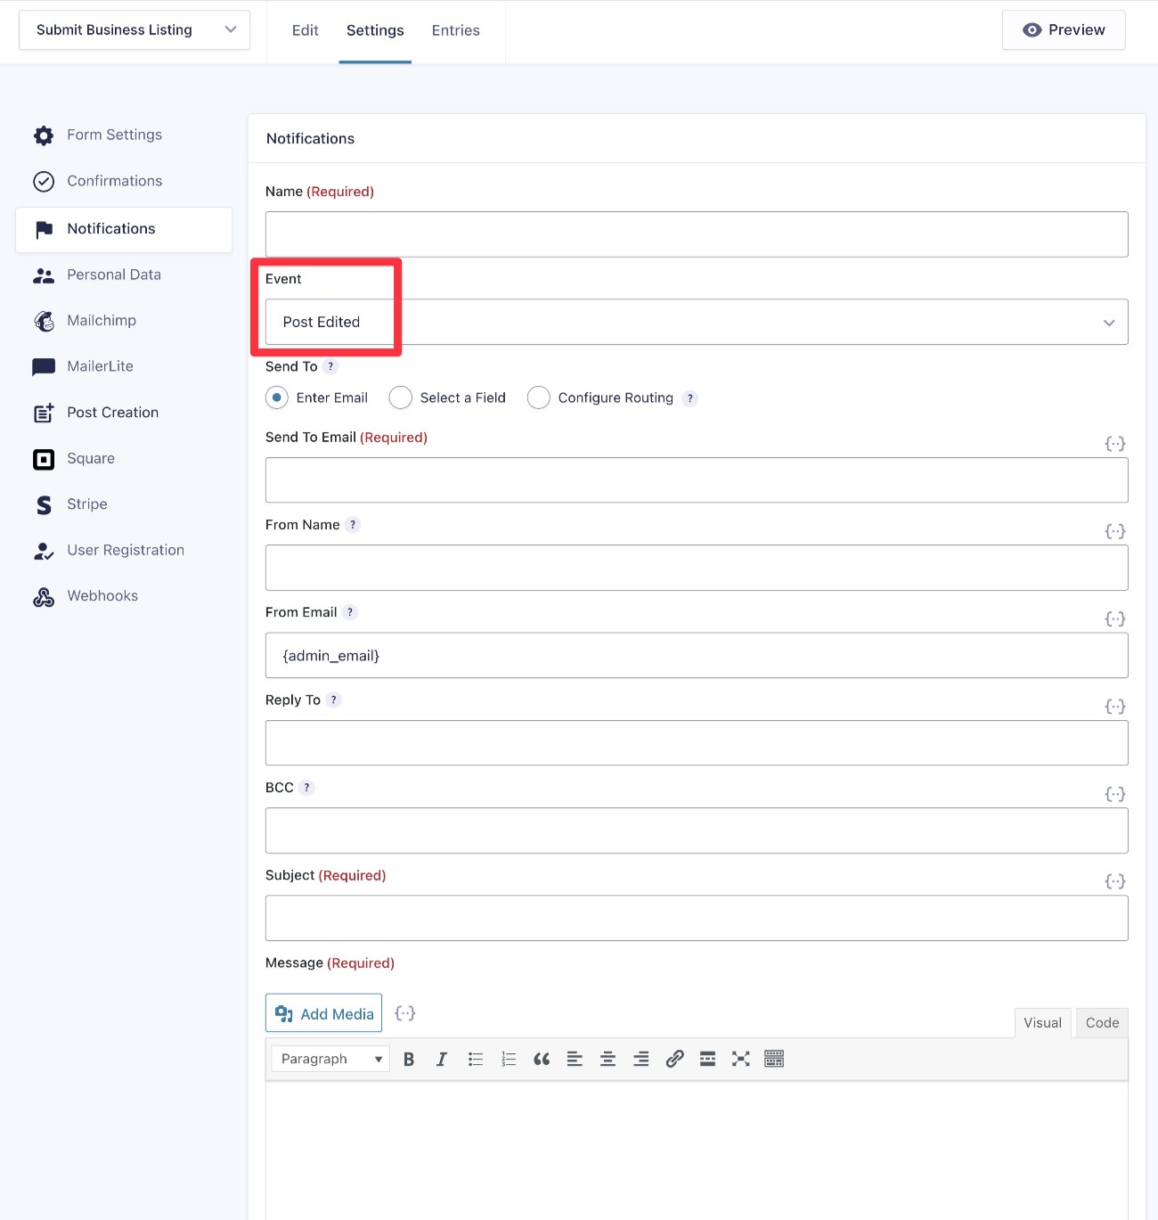Open the Webhooks settings section
The image size is (1158, 1220).
pyautogui.click(x=102, y=595)
